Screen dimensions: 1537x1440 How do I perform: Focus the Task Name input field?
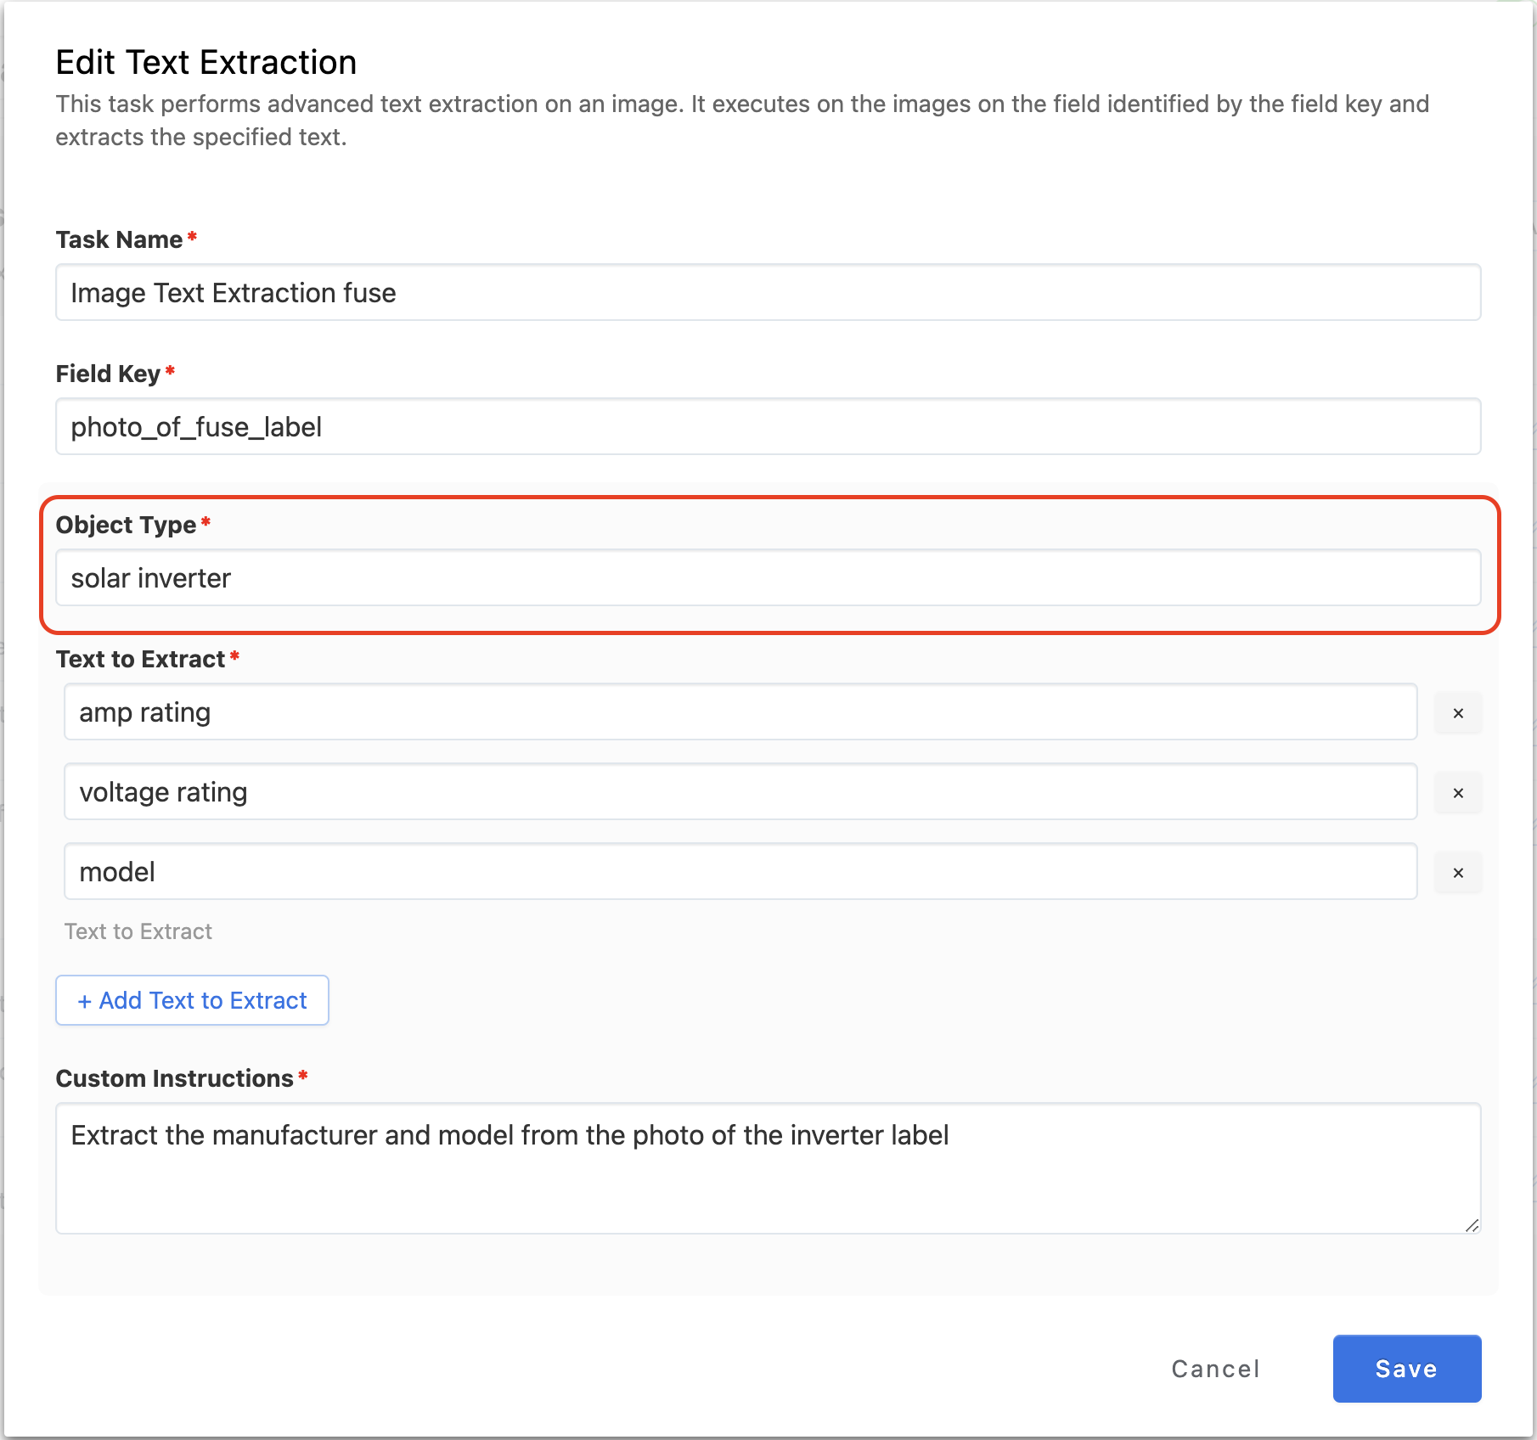pyautogui.click(x=768, y=293)
